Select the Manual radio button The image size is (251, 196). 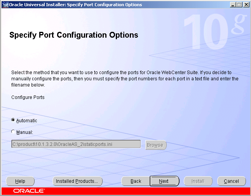13,132
